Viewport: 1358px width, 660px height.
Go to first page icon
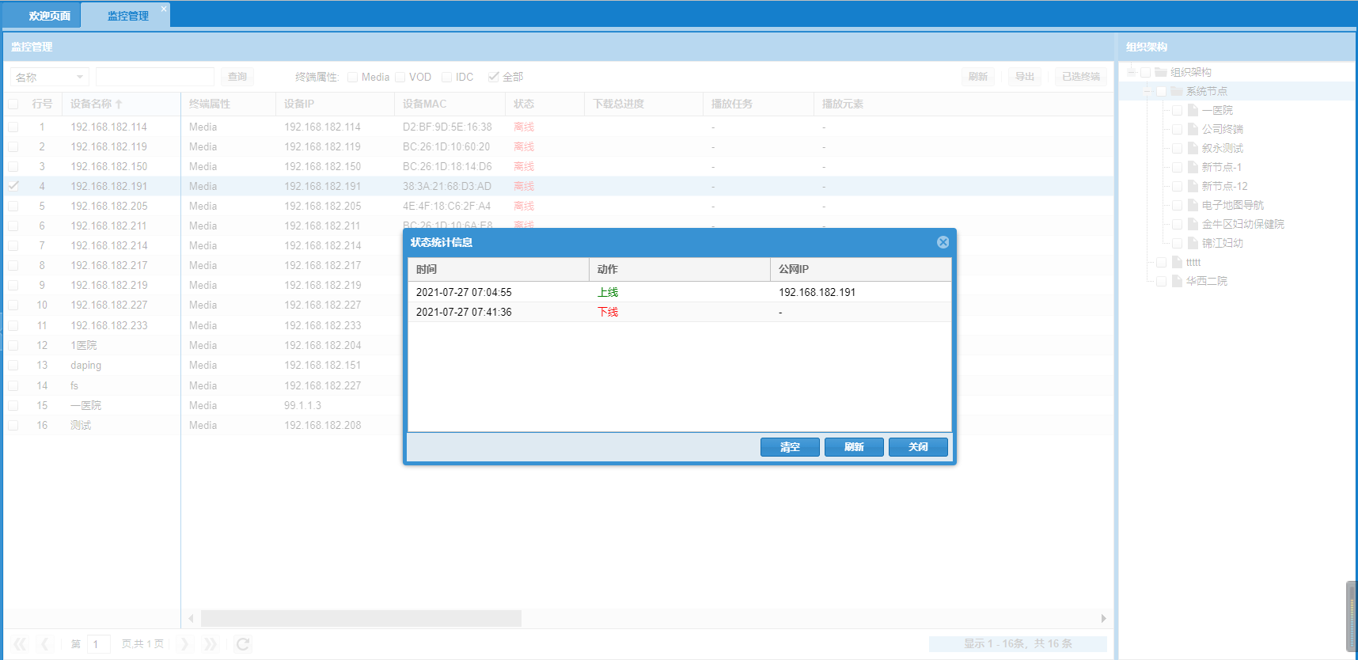click(20, 644)
